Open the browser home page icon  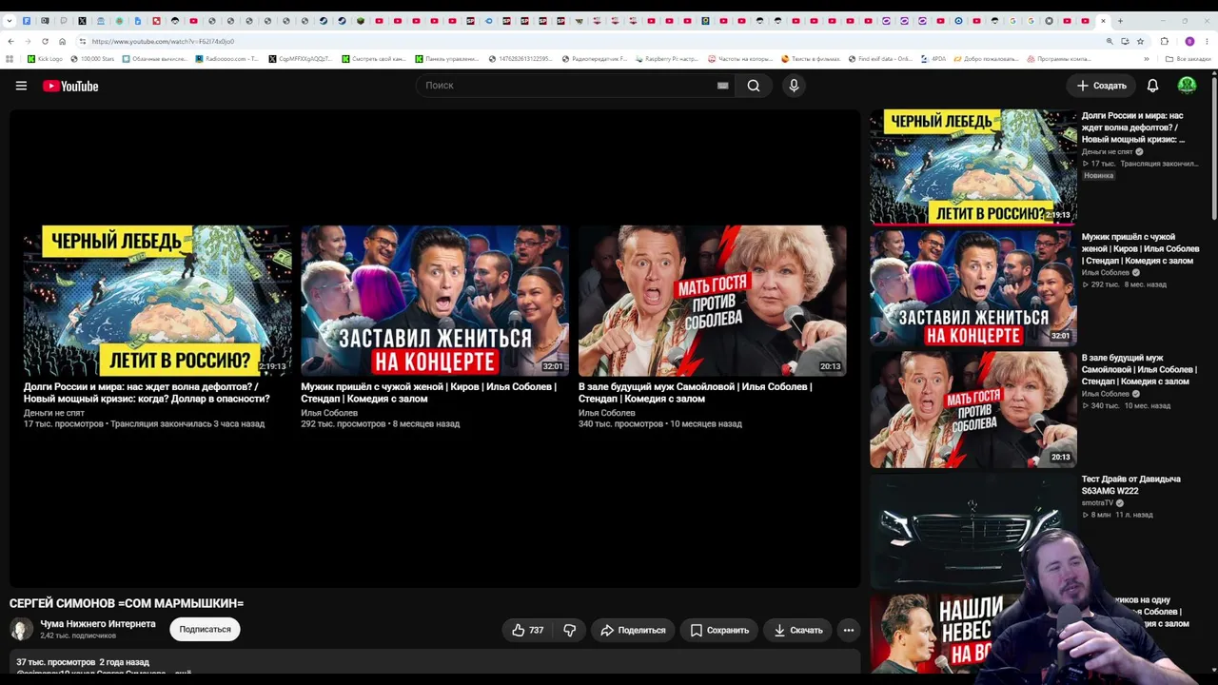63,41
